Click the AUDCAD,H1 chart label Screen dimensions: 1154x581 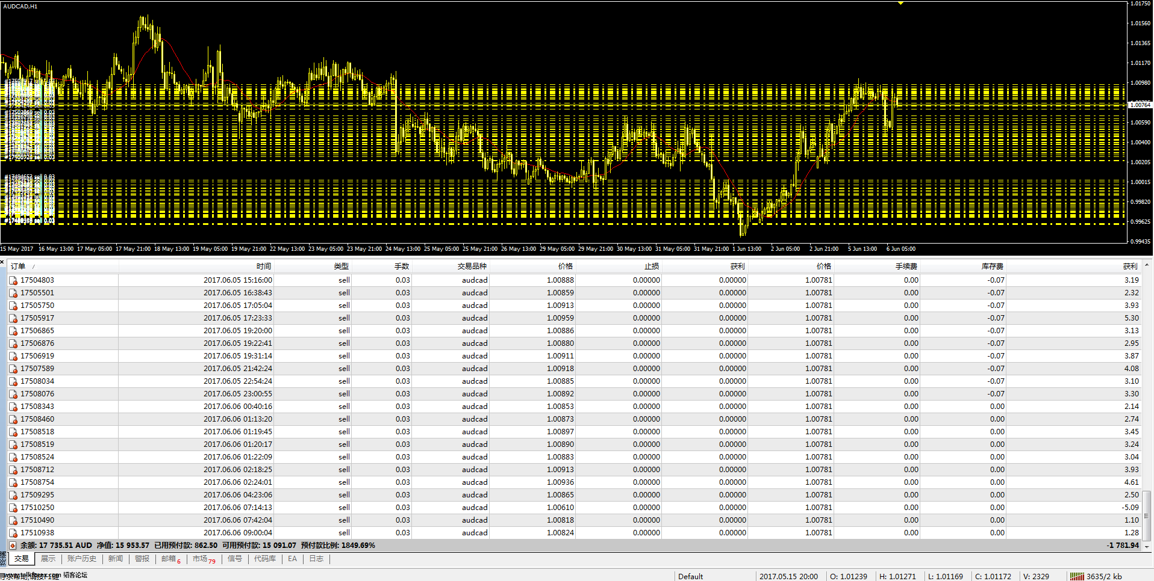tap(20, 6)
